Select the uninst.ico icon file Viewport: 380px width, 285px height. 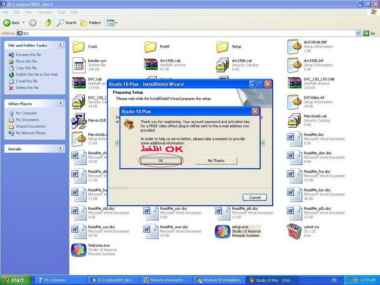(294, 231)
